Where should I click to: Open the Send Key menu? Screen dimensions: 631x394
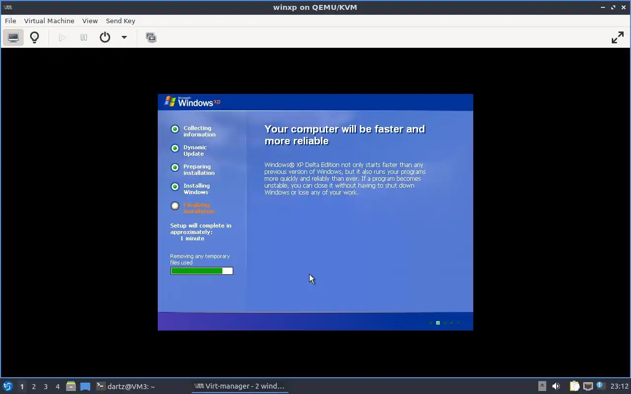click(x=120, y=21)
